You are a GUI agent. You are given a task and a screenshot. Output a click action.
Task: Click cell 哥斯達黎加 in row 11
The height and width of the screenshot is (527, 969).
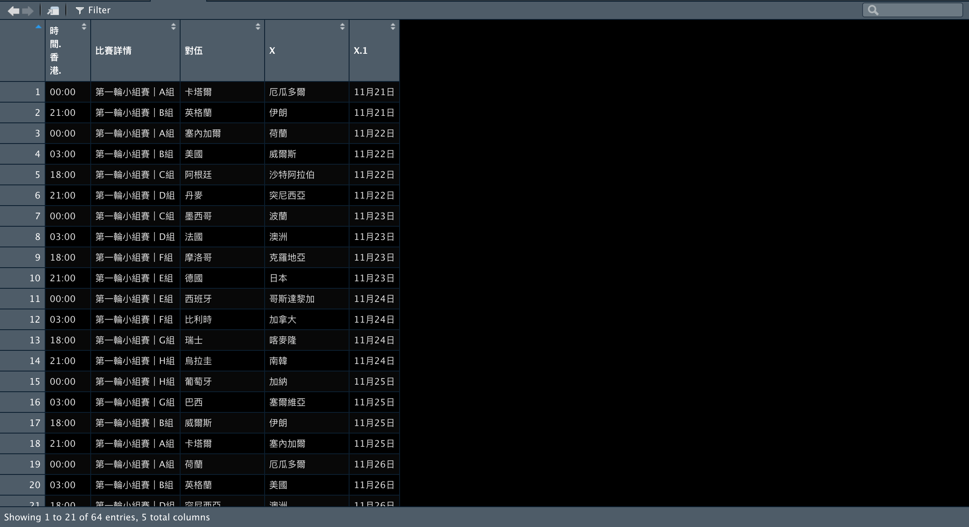click(307, 299)
